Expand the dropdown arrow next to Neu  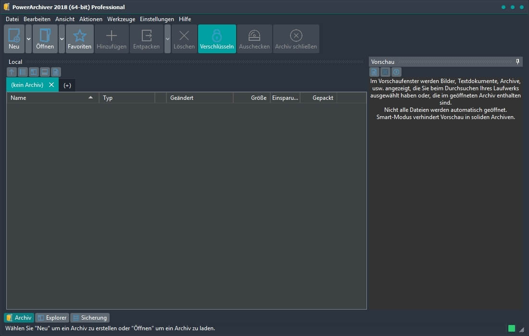tap(28, 39)
